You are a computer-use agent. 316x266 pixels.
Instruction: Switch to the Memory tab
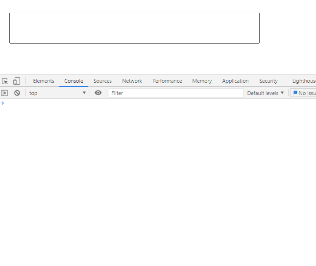tap(202, 81)
